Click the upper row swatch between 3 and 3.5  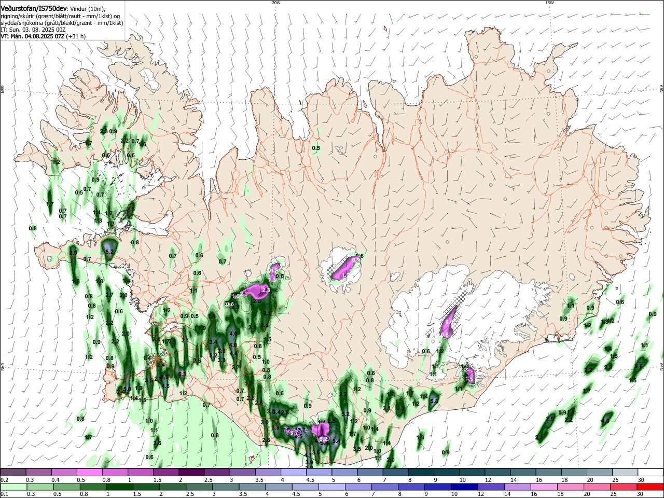[x=242, y=473]
